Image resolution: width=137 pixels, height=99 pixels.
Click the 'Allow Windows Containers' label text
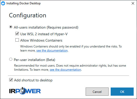pyautogui.click(x=41, y=40)
